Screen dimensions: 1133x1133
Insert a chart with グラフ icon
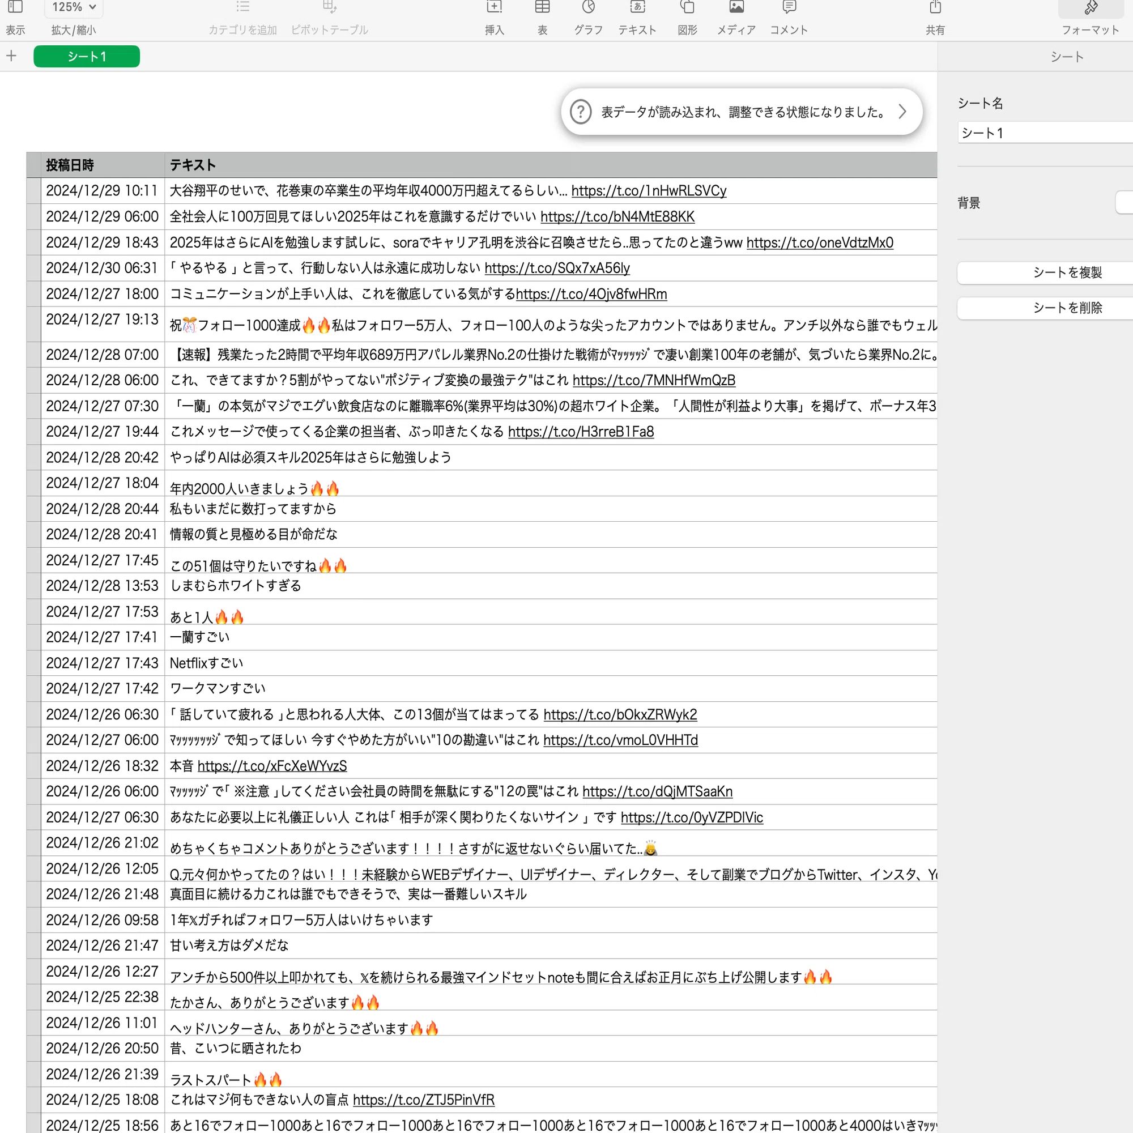(x=588, y=7)
